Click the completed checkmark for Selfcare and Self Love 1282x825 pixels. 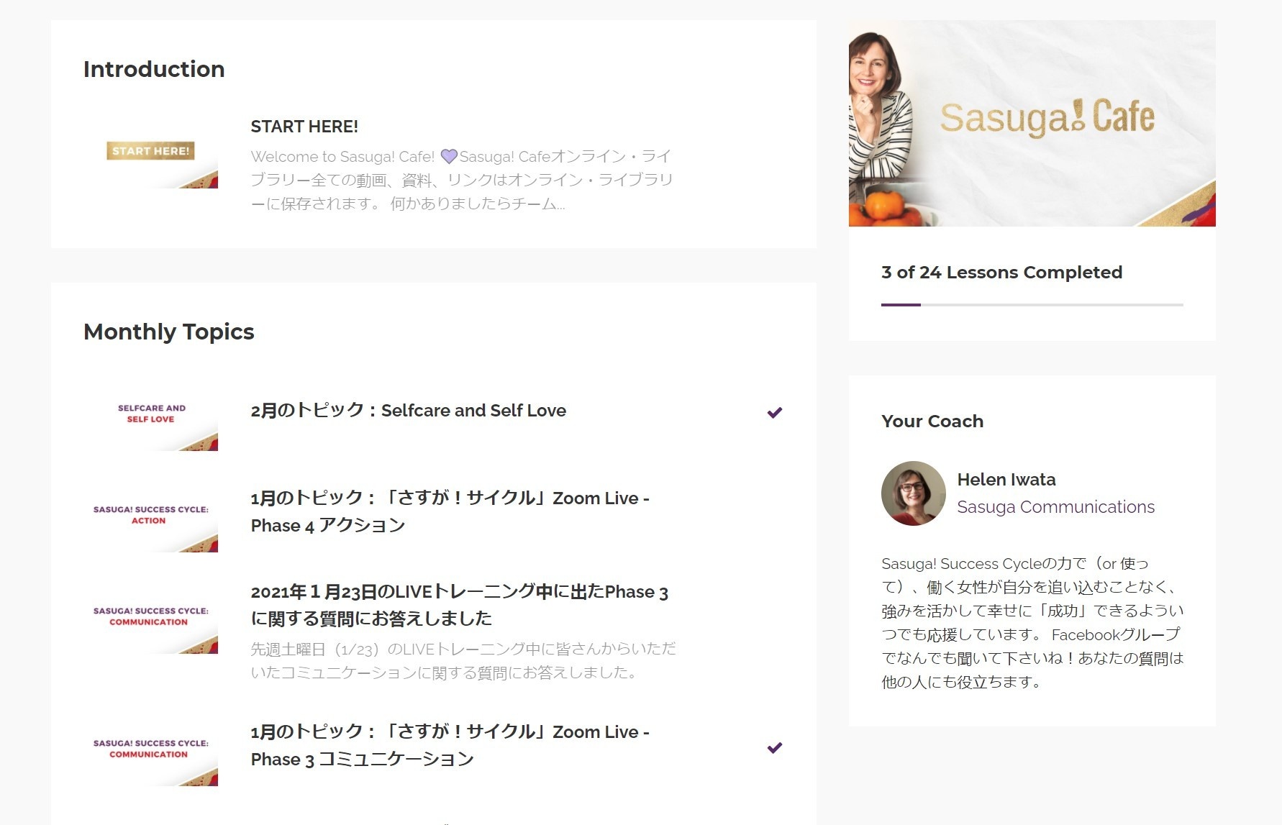point(774,412)
